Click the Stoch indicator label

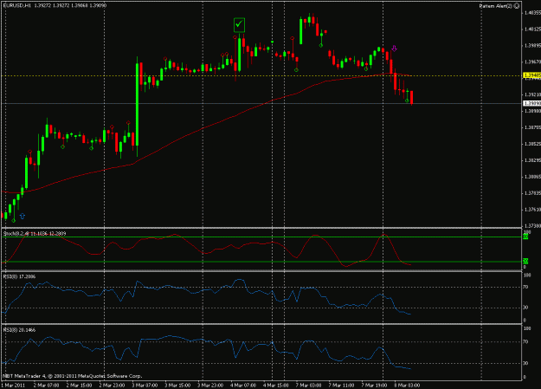35,234
